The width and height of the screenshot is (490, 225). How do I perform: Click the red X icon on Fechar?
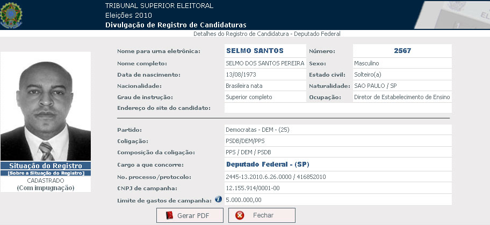coord(240,215)
